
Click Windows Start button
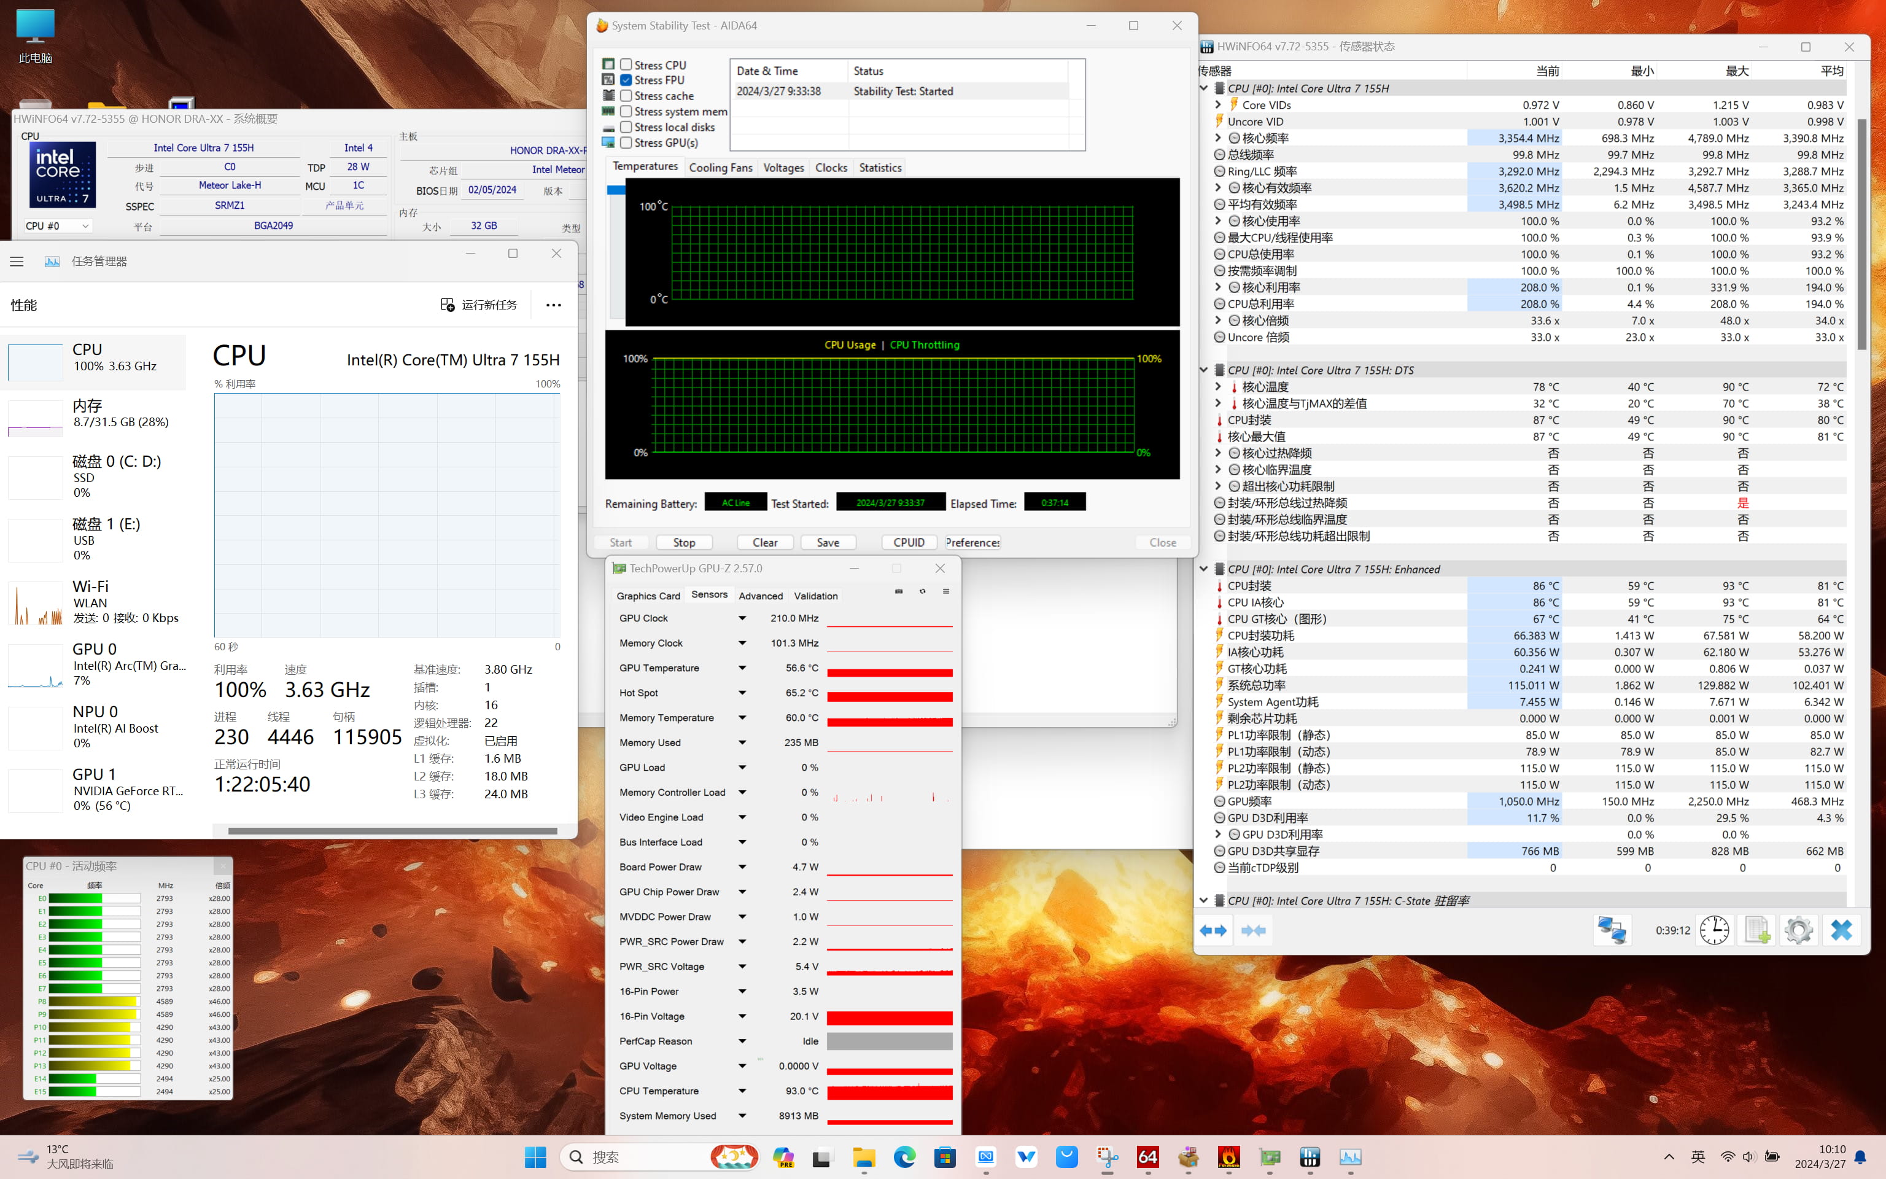tap(535, 1156)
